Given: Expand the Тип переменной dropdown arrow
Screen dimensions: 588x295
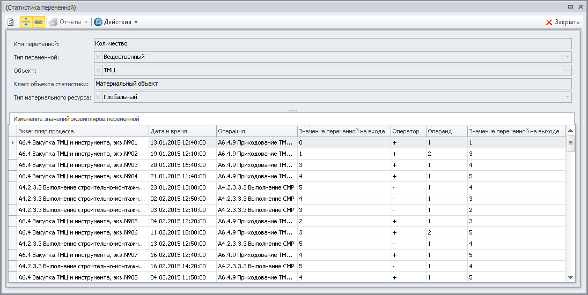Looking at the screenshot, I should pyautogui.click(x=567, y=57).
